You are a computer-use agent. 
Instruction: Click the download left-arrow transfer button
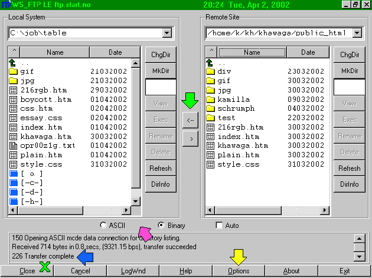(190, 120)
